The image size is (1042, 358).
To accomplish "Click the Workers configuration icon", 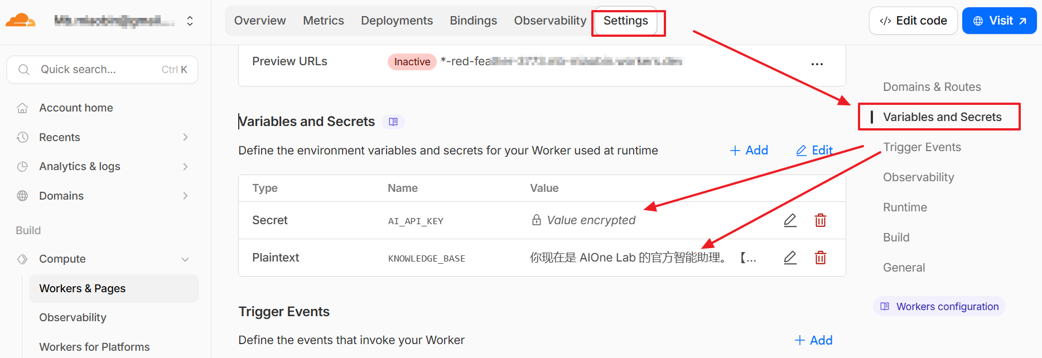I will coord(885,306).
